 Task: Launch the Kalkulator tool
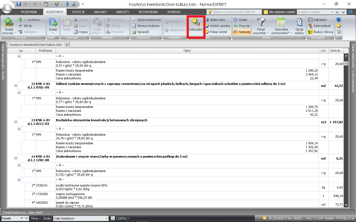click(x=318, y=20)
